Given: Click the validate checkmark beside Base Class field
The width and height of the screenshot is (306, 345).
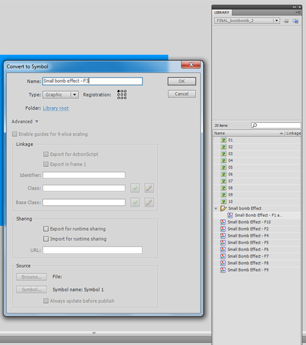Looking at the screenshot, I should tap(135, 202).
